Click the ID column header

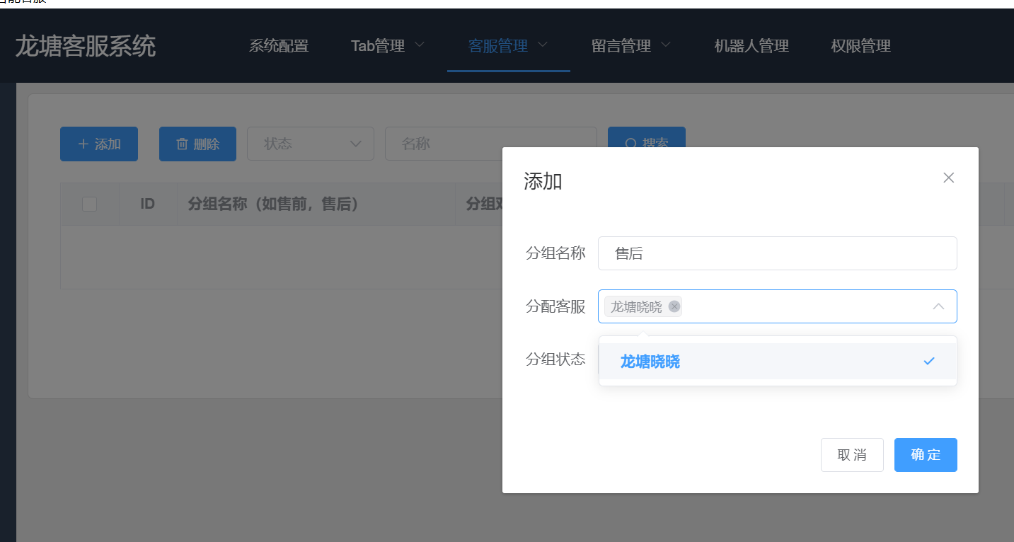click(147, 204)
